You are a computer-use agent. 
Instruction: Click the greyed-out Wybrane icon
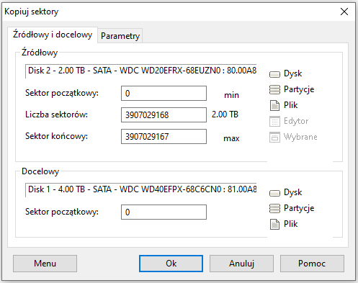coord(274,137)
